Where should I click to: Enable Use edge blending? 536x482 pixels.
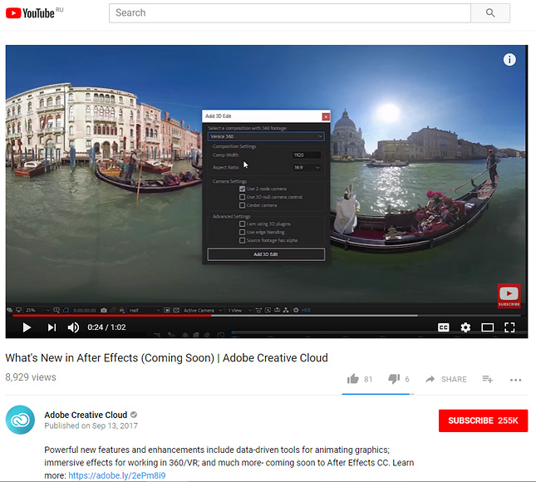242,232
